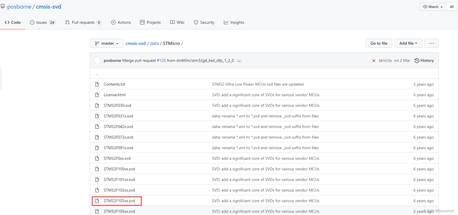The width and height of the screenshot is (458, 215).
Task: Open STM32F0xx.svd file
Action: coord(117,158)
